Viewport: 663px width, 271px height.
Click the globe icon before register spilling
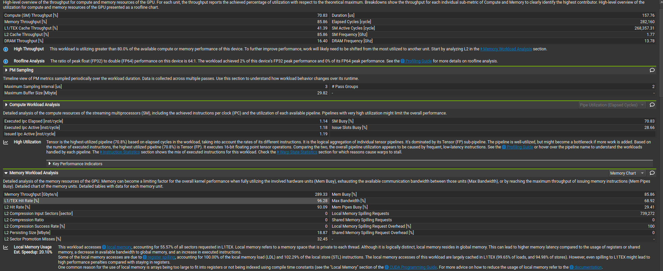[x=145, y=257]
